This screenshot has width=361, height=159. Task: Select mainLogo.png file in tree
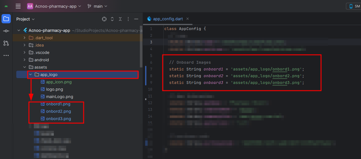[x=59, y=97]
